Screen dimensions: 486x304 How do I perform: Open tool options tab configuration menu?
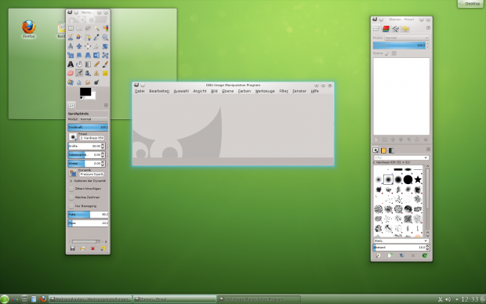click(106, 105)
